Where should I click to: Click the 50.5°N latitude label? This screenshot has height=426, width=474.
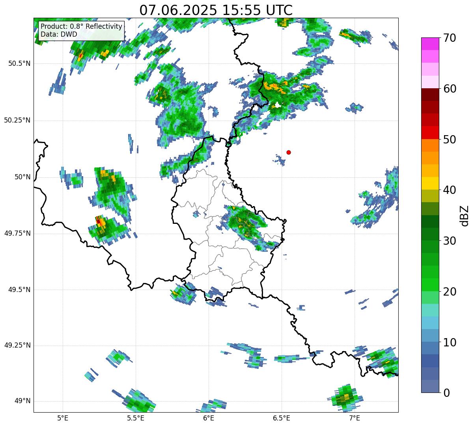click(x=19, y=63)
